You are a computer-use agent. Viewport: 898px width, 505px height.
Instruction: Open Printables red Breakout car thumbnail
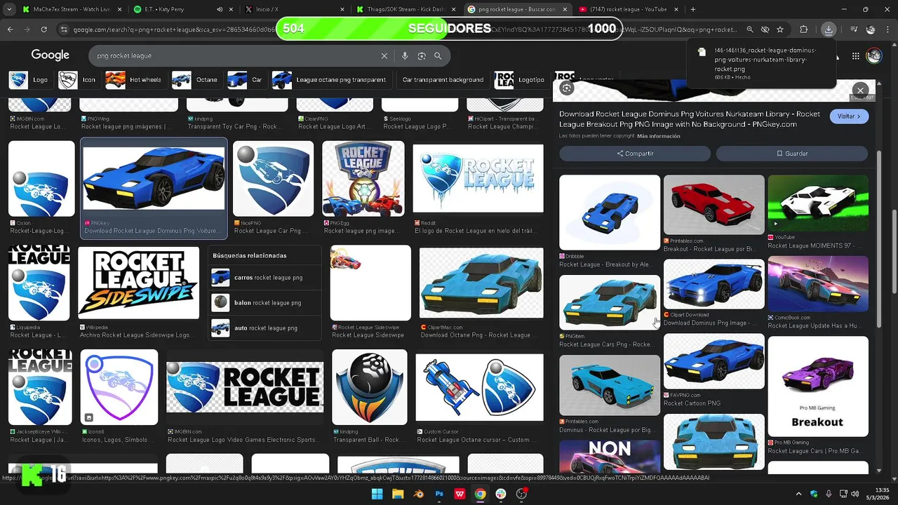(714, 204)
